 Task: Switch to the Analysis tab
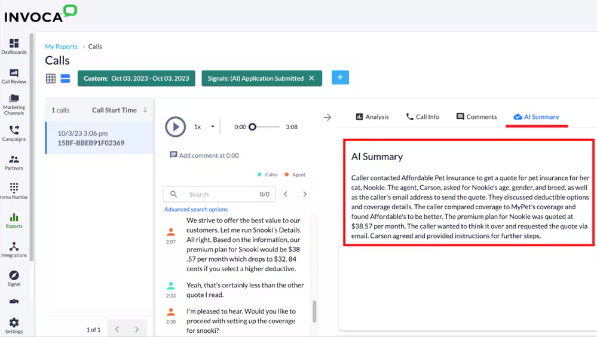372,117
